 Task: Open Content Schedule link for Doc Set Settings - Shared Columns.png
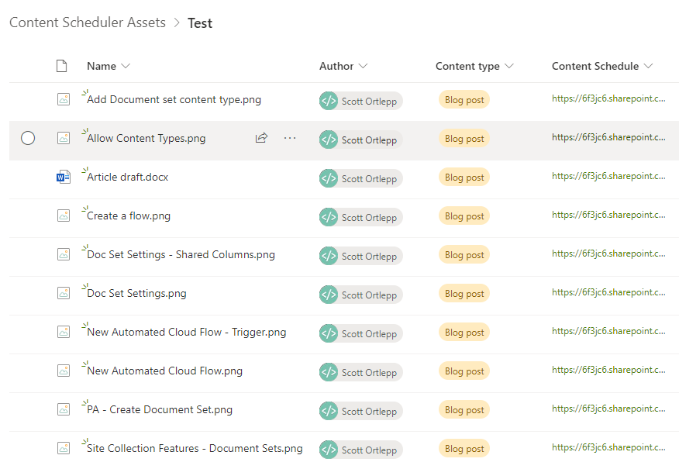(608, 253)
